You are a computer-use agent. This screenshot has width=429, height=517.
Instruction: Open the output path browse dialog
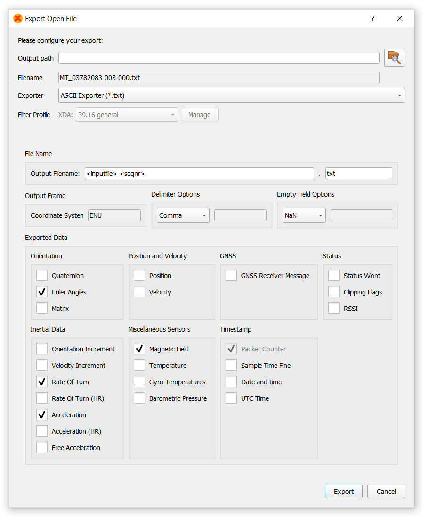coord(395,57)
